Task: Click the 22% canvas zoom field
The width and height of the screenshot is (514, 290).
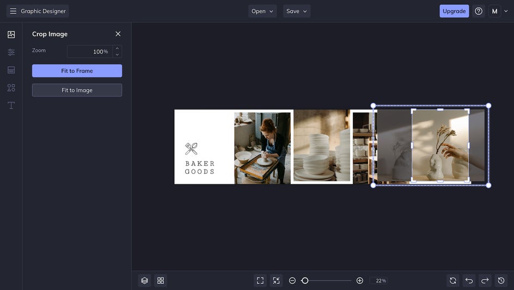Action: coord(378,281)
